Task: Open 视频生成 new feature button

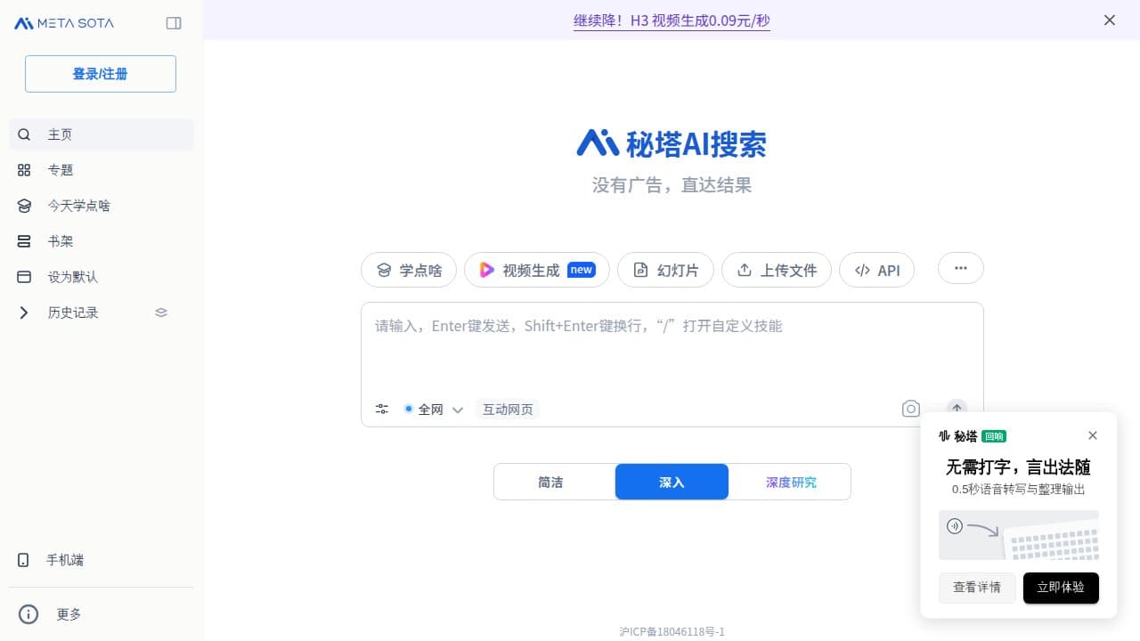Action: click(x=537, y=270)
